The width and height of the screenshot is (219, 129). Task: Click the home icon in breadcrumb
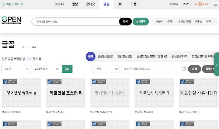pyautogui.click(x=23, y=47)
